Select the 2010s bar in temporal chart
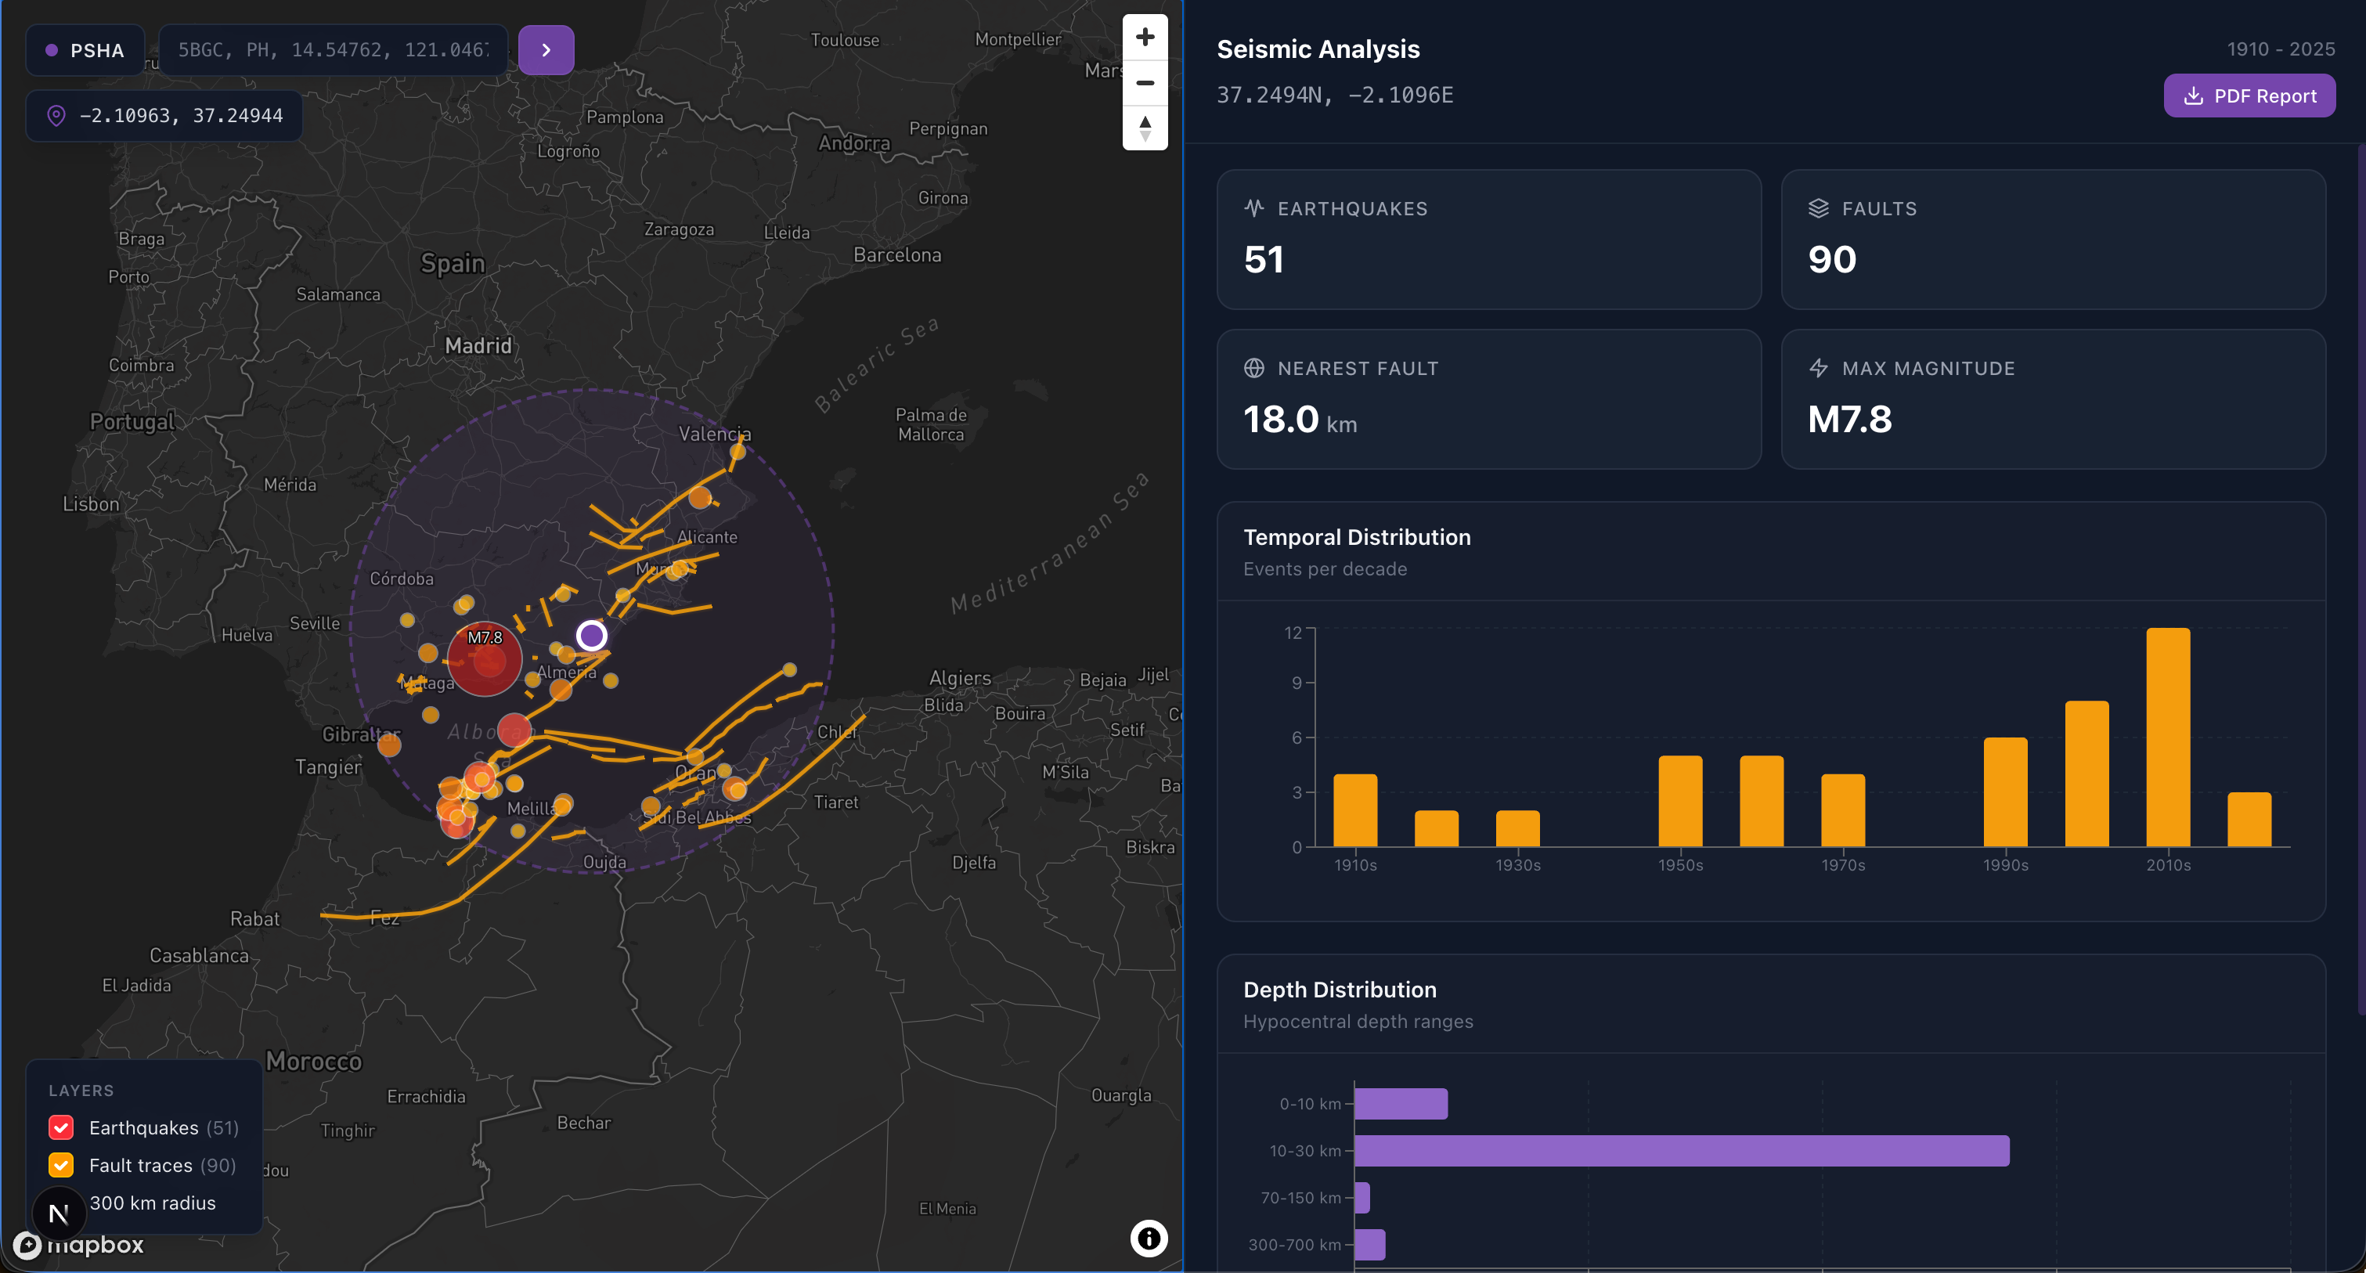The image size is (2366, 1273). coord(2168,737)
